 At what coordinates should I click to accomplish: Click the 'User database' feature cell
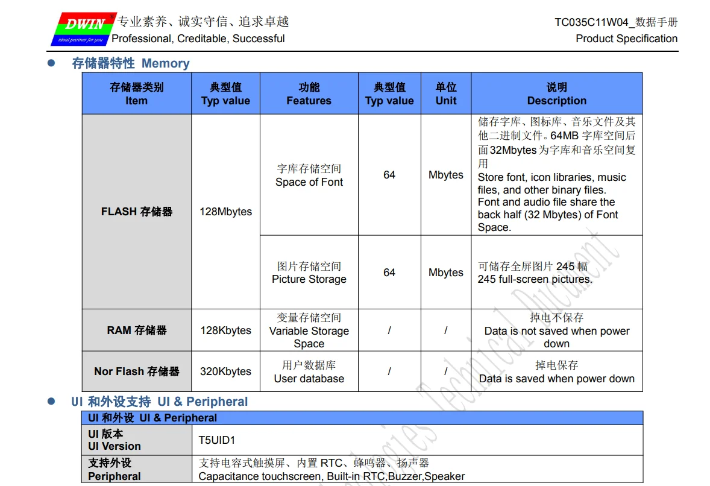click(x=309, y=371)
